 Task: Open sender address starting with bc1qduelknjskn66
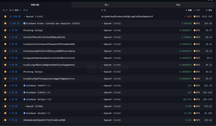coord(49,44)
